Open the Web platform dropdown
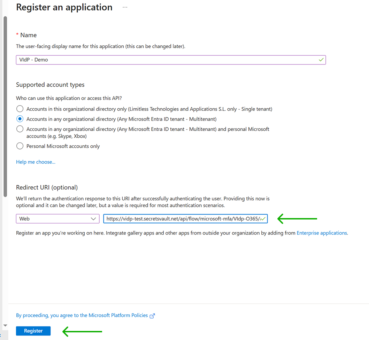Viewport: 369px width, 340px height. (x=57, y=219)
